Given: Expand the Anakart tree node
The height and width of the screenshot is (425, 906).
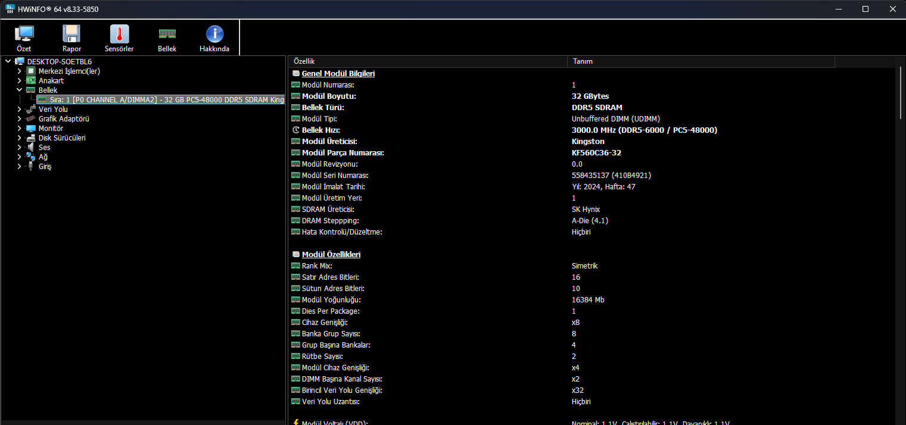Looking at the screenshot, I should [19, 80].
